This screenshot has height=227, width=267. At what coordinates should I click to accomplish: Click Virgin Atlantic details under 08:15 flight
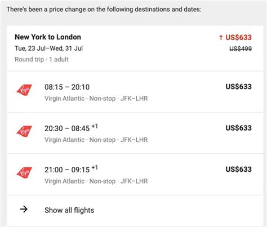[96, 99]
